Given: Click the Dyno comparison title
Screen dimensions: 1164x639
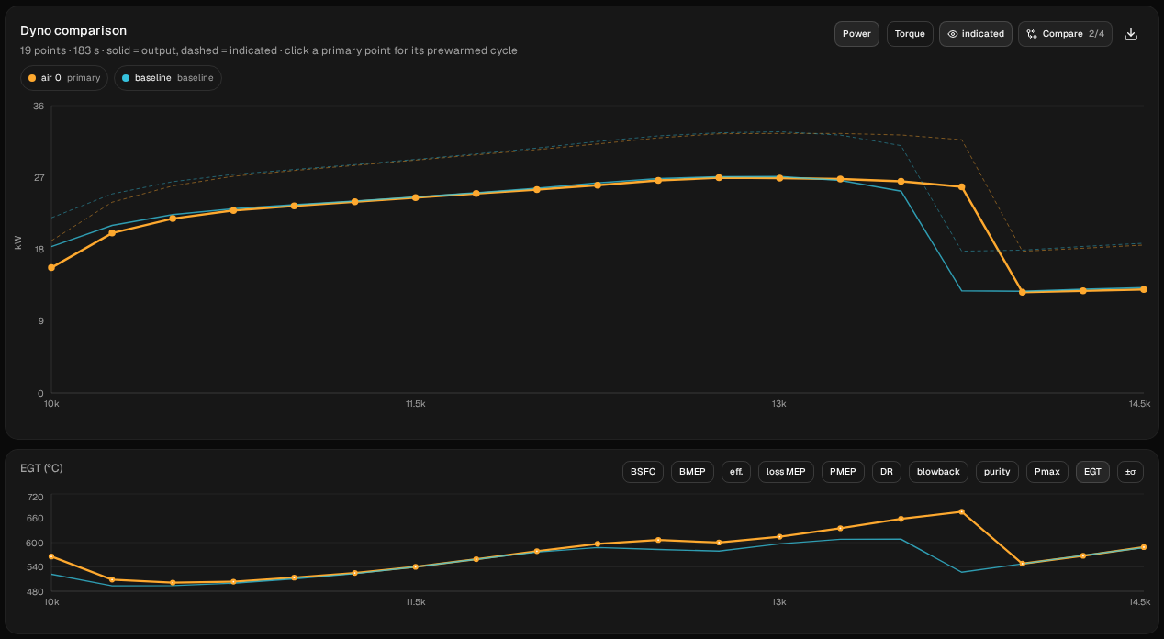Looking at the screenshot, I should pos(73,30).
